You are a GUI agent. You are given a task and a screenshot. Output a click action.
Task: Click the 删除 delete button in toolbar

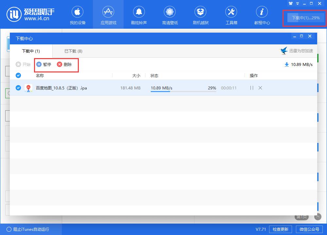[x=64, y=64]
